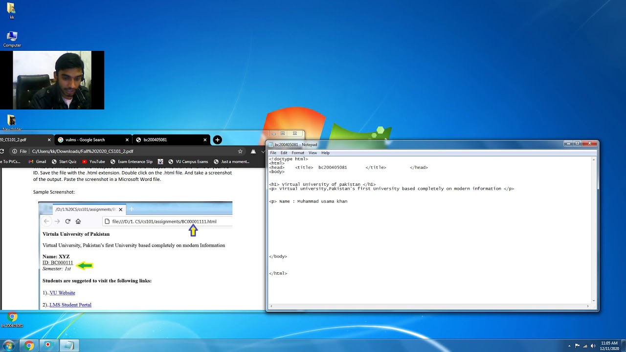Open the Notepad File menu

[273, 153]
